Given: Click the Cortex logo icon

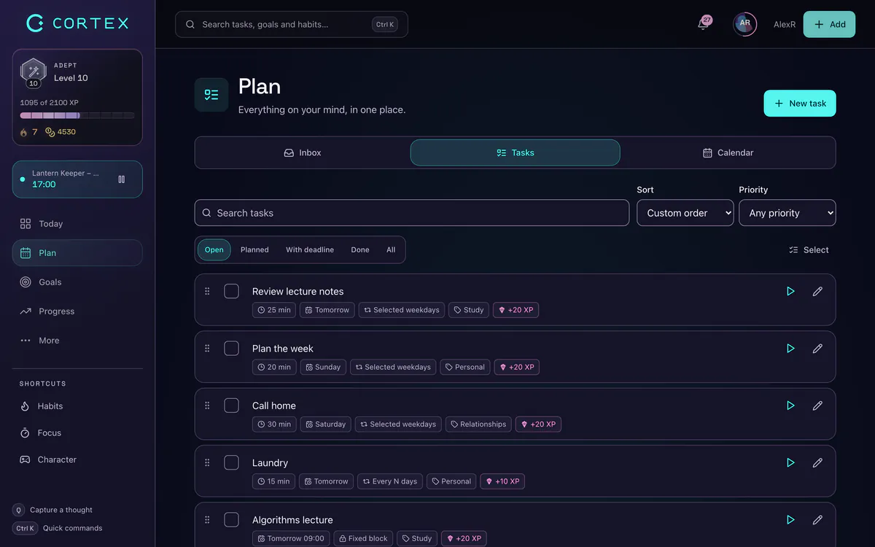Looking at the screenshot, I should [x=35, y=23].
